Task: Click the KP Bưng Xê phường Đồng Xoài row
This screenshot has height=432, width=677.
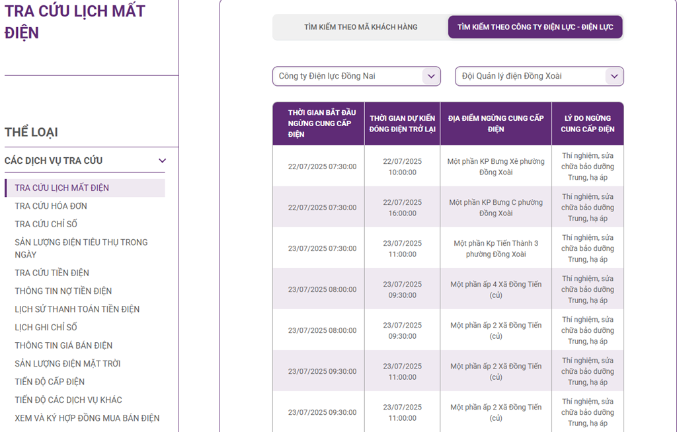Action: tap(448, 166)
